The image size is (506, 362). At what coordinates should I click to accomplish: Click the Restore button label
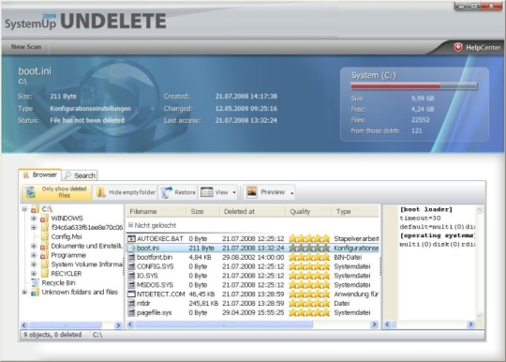[185, 192]
